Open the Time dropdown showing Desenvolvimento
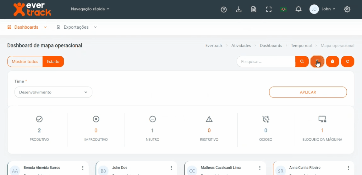 [x=53, y=92]
